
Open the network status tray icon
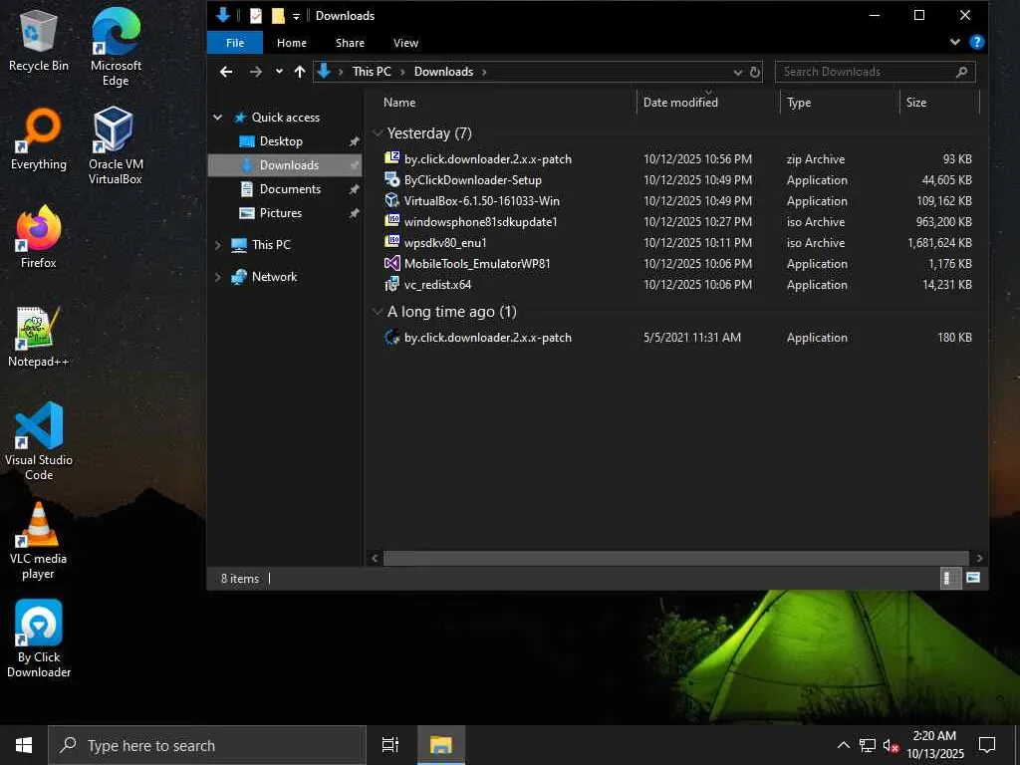868,745
